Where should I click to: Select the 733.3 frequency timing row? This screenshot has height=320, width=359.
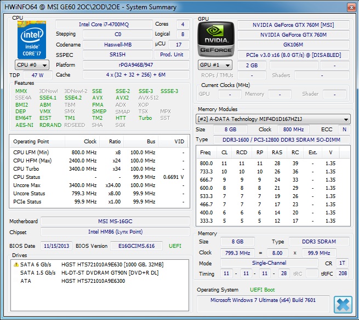pos(273,172)
